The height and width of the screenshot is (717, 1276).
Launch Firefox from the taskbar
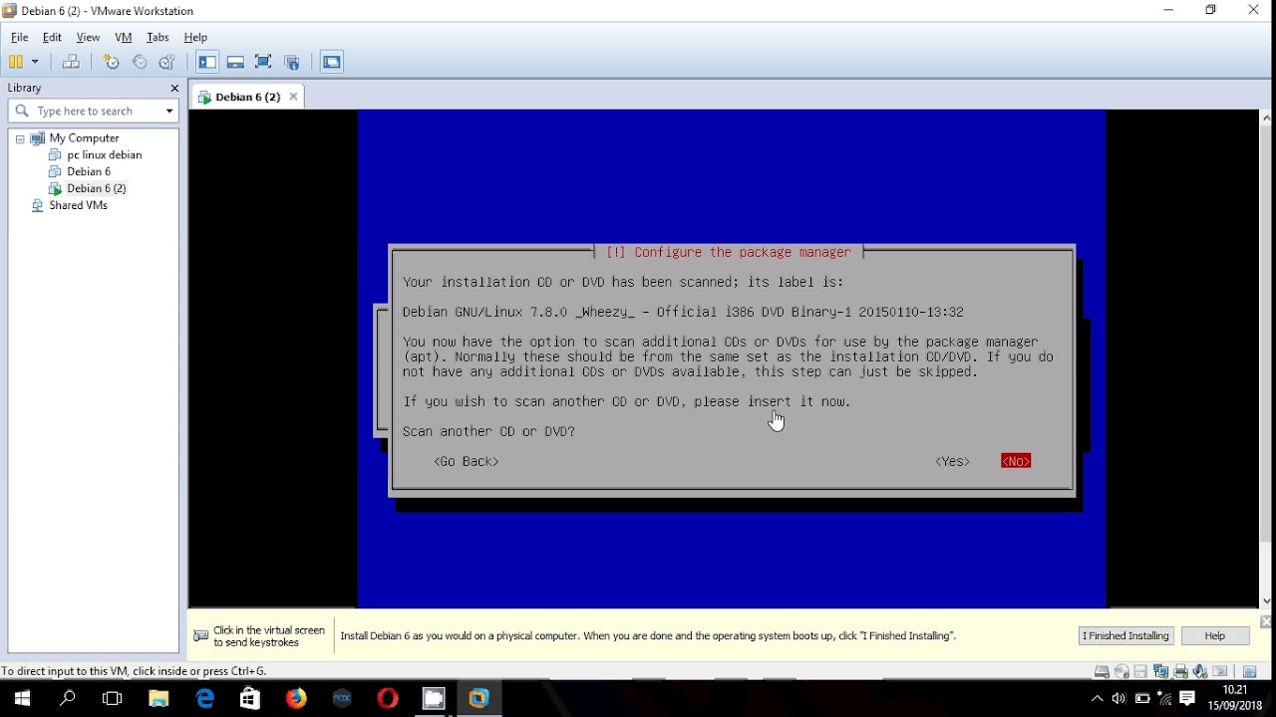pyautogui.click(x=296, y=698)
